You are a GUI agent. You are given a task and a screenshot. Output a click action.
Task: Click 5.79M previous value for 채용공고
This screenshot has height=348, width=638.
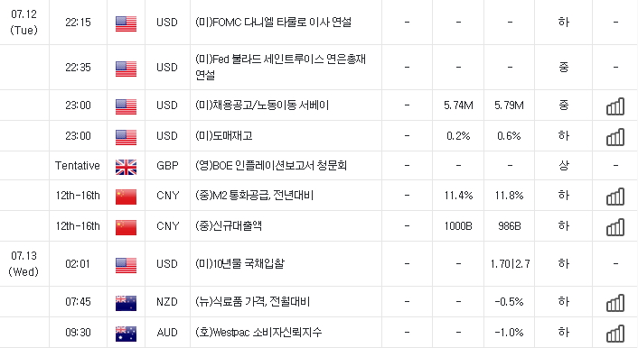pos(509,105)
